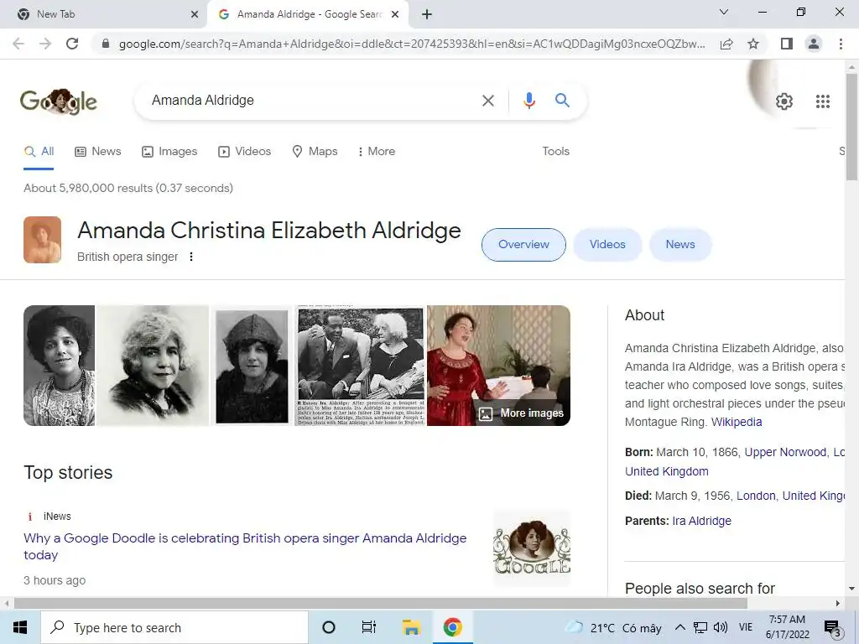Expand the More search options menu
This screenshot has width=859, height=644.
(377, 152)
